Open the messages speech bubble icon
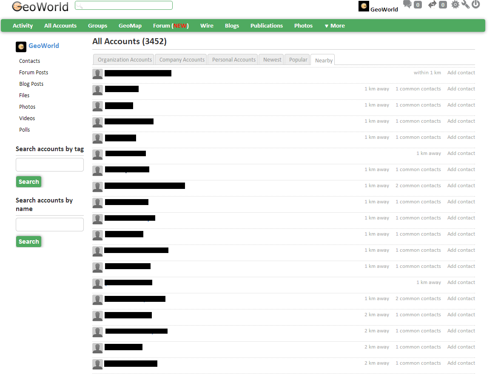Viewport: 498px width, 374px height. click(407, 5)
